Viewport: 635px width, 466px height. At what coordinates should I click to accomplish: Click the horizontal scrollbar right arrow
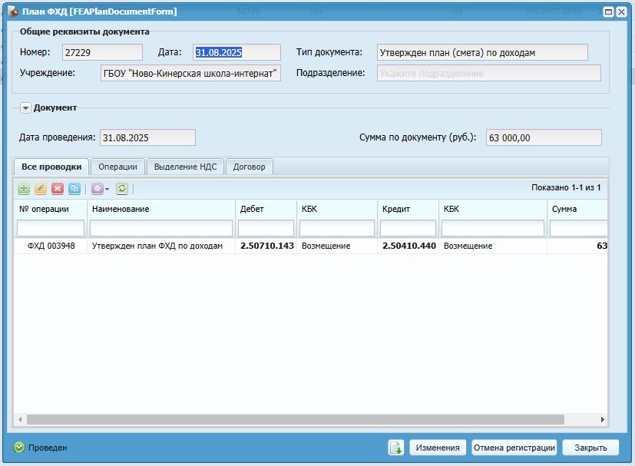click(x=602, y=419)
